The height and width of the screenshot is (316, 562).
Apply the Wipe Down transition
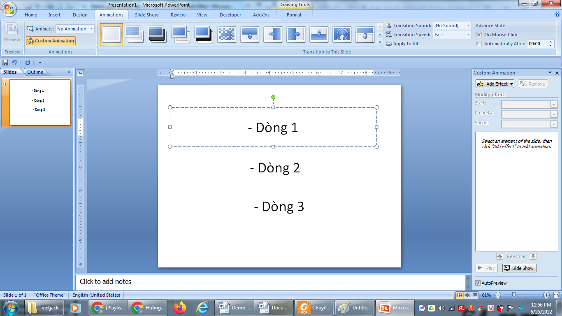tap(250, 34)
